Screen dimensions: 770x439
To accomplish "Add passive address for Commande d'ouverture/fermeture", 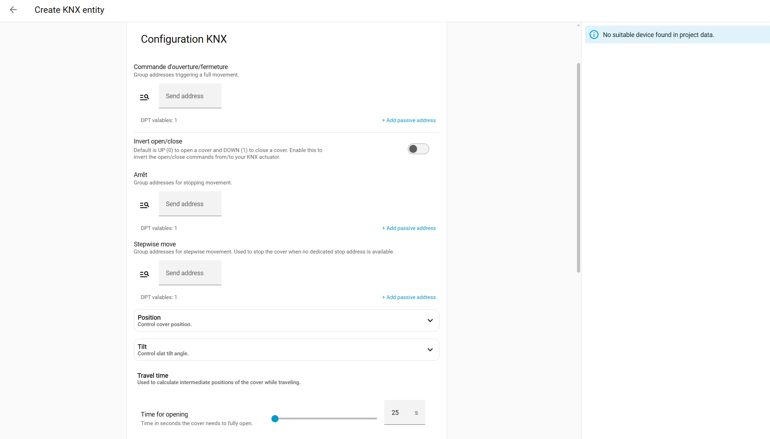I will coord(409,120).
